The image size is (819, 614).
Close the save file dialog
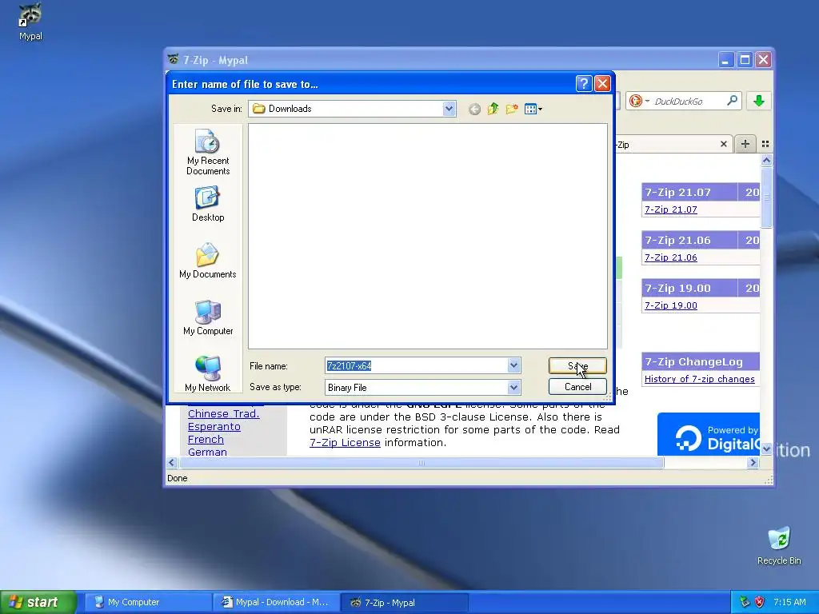point(602,83)
